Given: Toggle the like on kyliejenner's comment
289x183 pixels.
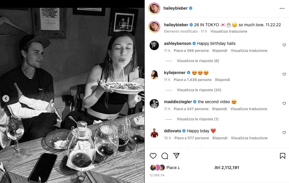Looking at the screenshot, I should tap(284, 74).
